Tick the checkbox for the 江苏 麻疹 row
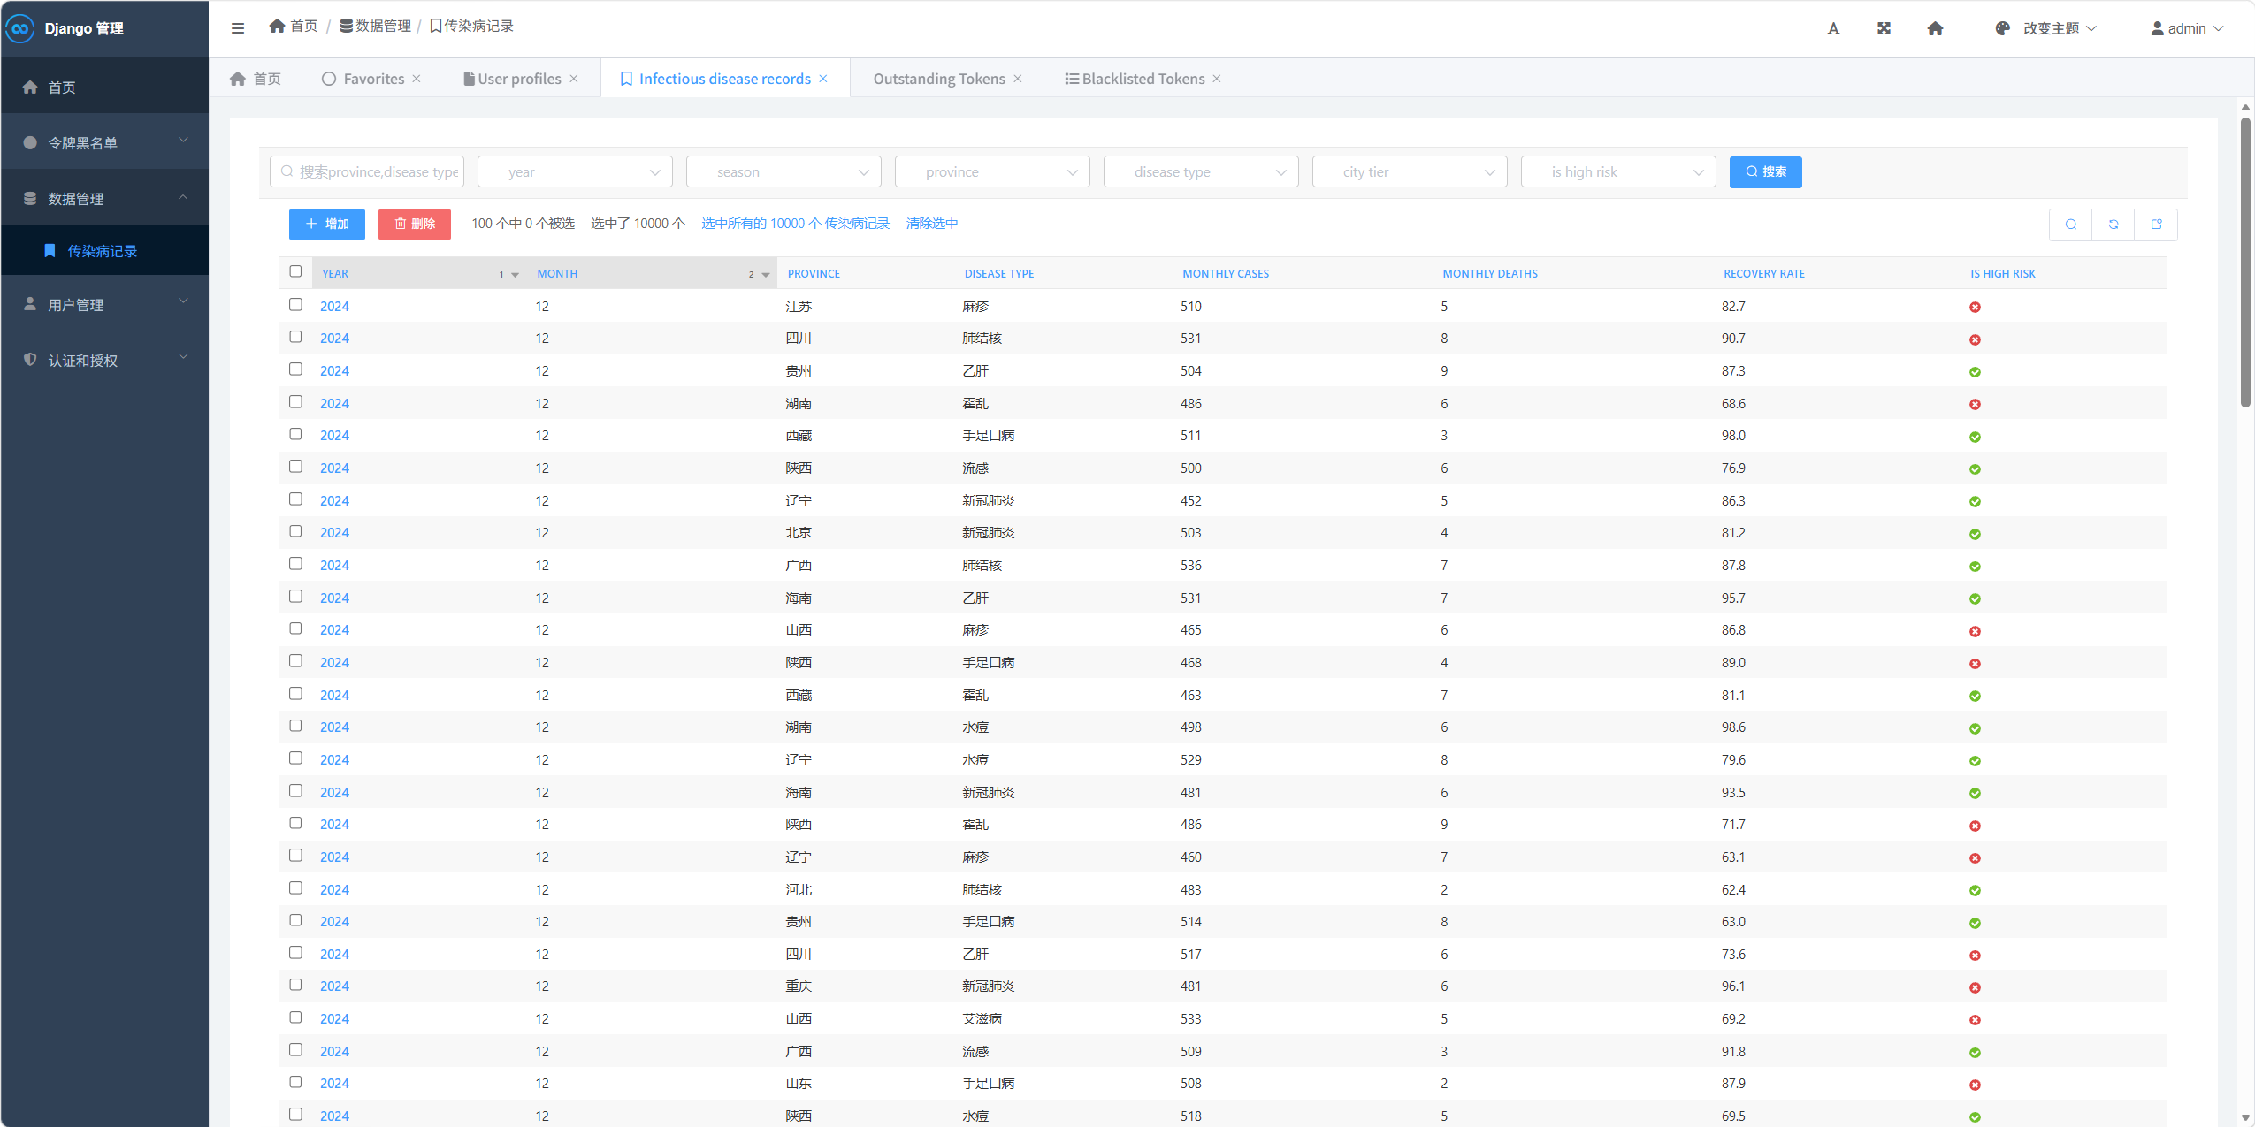 tap(295, 305)
